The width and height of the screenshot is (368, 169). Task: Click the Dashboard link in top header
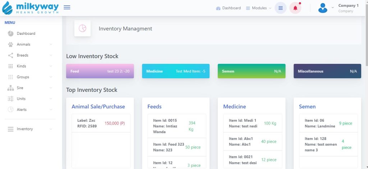(229, 8)
